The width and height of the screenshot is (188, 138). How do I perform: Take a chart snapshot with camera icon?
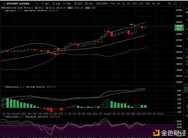[x=175, y=3]
